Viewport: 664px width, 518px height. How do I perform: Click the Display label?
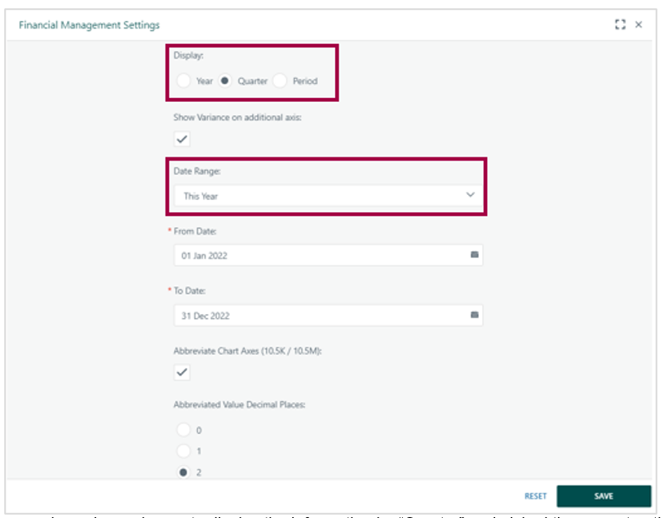tap(188, 55)
